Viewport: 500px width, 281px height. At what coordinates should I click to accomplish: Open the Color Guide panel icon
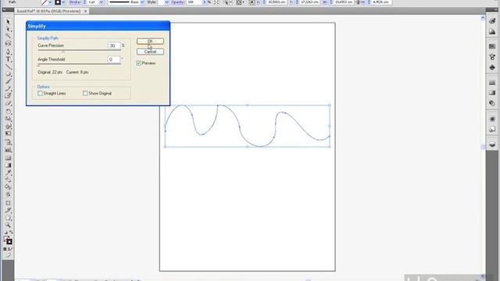[492, 31]
